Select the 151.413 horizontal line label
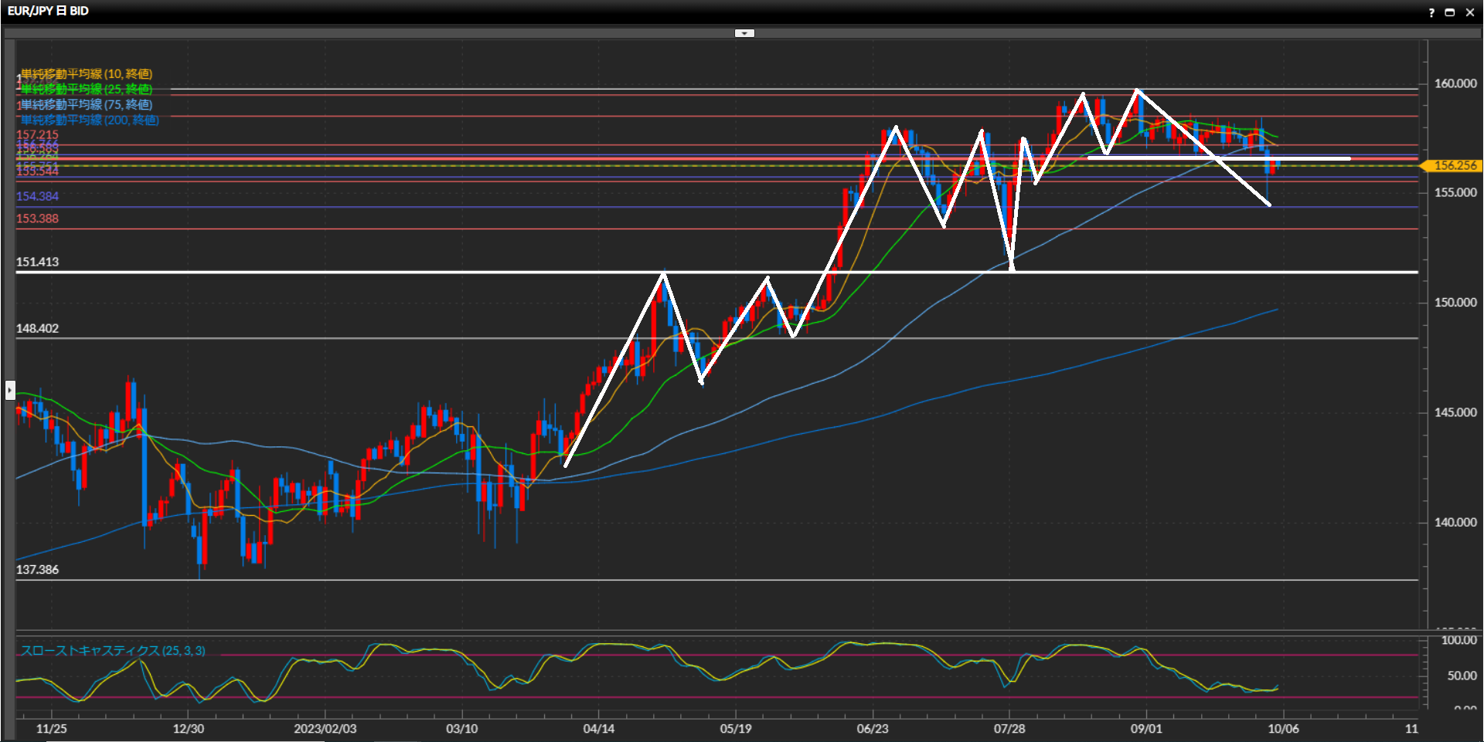The height and width of the screenshot is (742, 1484). (x=37, y=263)
